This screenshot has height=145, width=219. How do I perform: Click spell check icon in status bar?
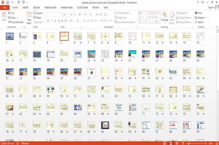pos(18,143)
